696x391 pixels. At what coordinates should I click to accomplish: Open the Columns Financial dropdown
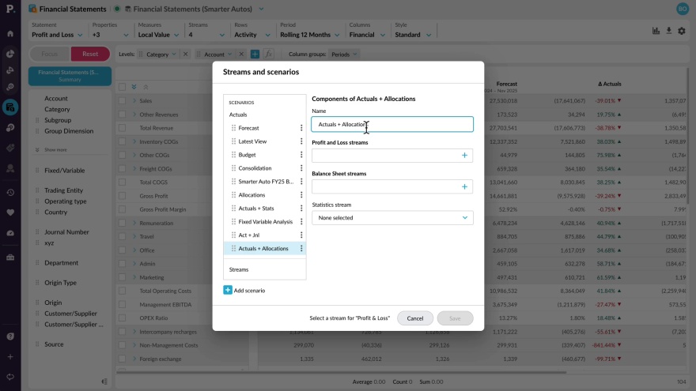(x=368, y=35)
